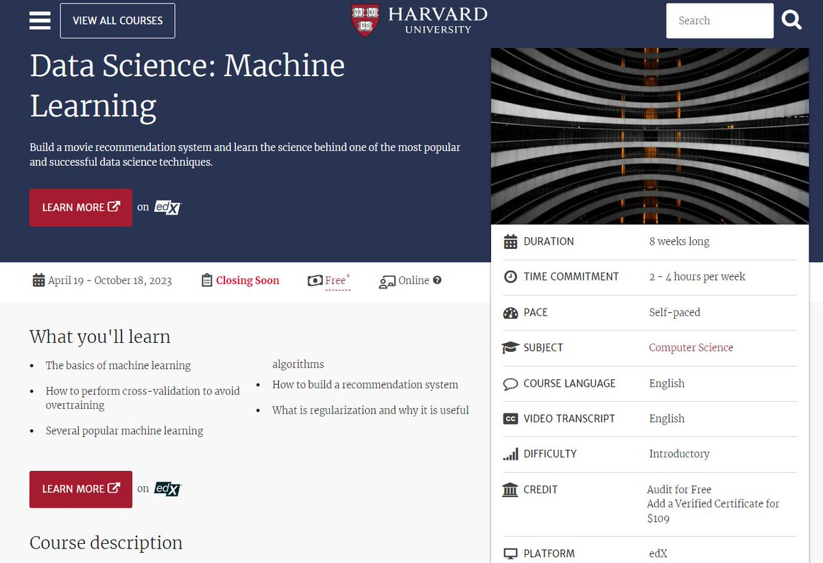
Task: Click the edX logo below What you'll learn
Action: click(167, 489)
